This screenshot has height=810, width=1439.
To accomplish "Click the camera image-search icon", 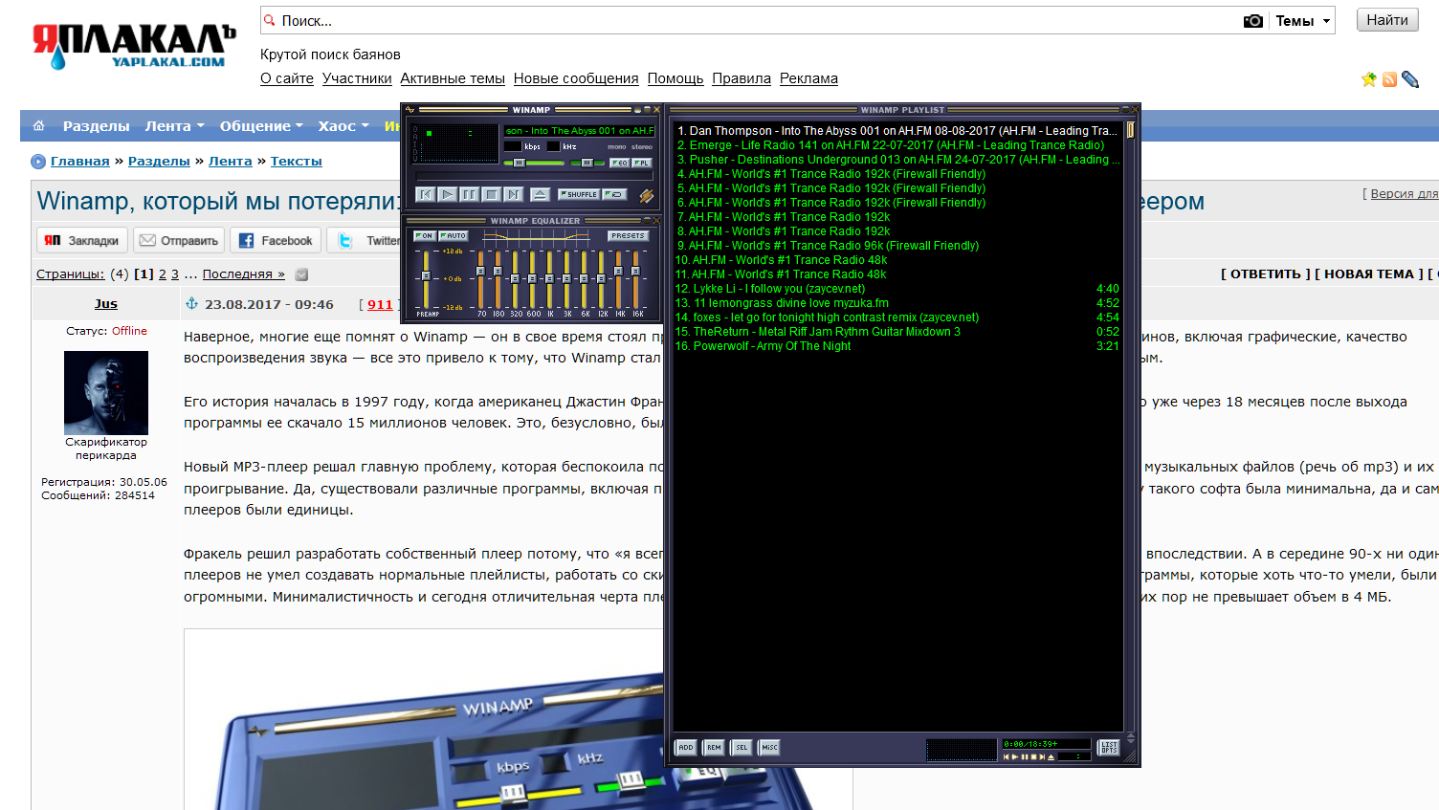I will 1252,21.
